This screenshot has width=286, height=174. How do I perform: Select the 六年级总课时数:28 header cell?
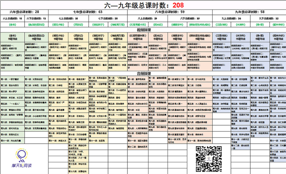pos(24,12)
